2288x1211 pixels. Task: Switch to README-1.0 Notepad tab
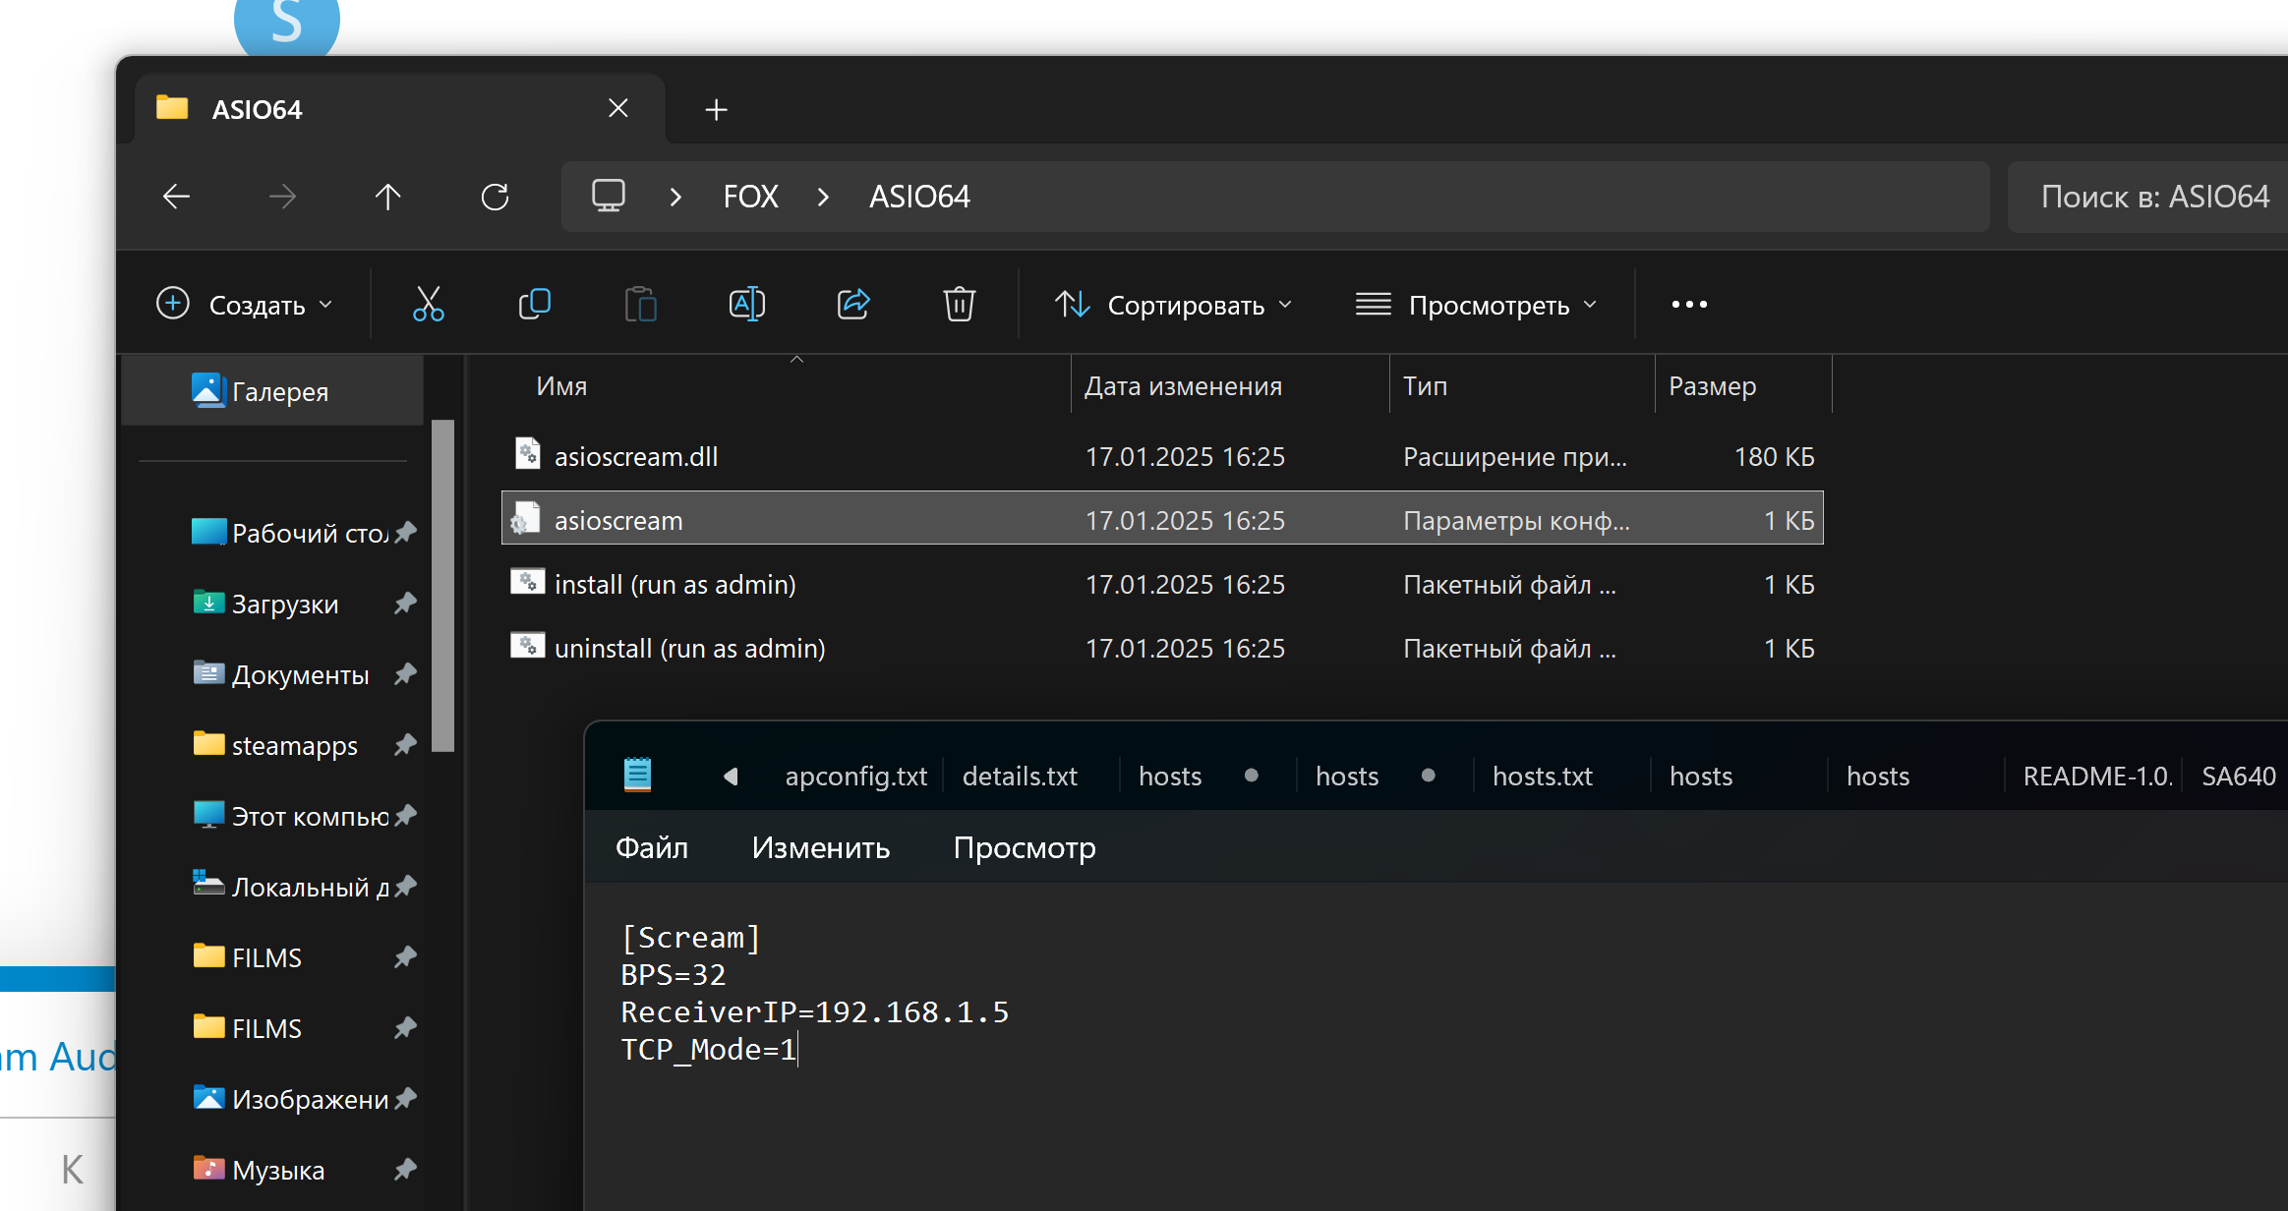pyautogui.click(x=2096, y=777)
